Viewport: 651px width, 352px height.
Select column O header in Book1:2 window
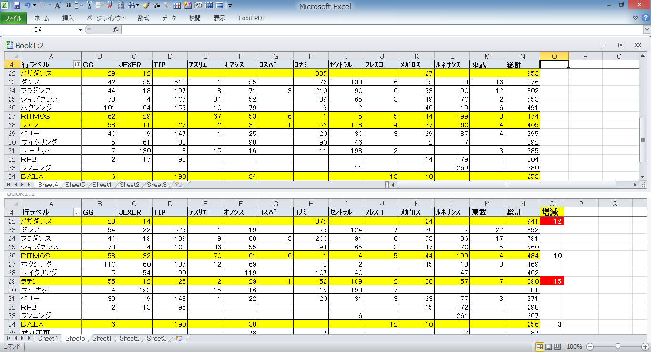(x=554, y=56)
